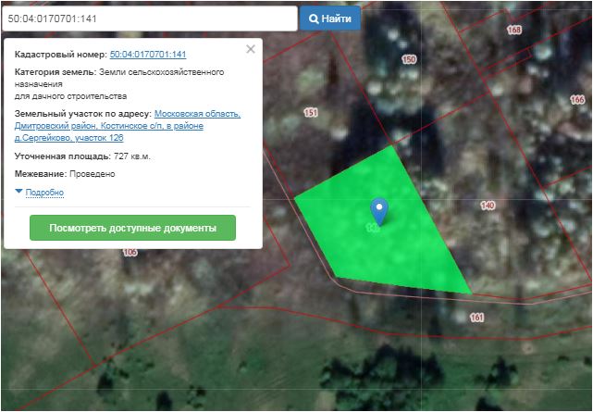Viewport: 593px width, 412px height.
Task: Click parcel number 166 on the map
Action: click(577, 99)
